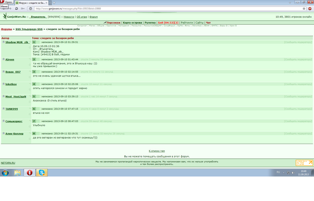Viewport: 314px width, 201px height.
Task: Open author Meat_HooLigaN profile
Action: (x=16, y=96)
